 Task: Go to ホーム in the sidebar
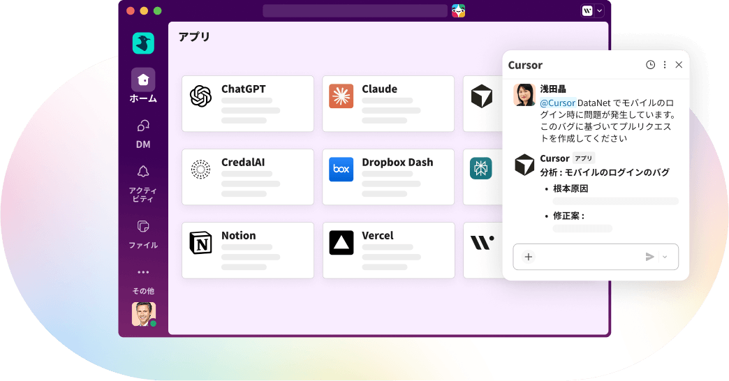143,86
